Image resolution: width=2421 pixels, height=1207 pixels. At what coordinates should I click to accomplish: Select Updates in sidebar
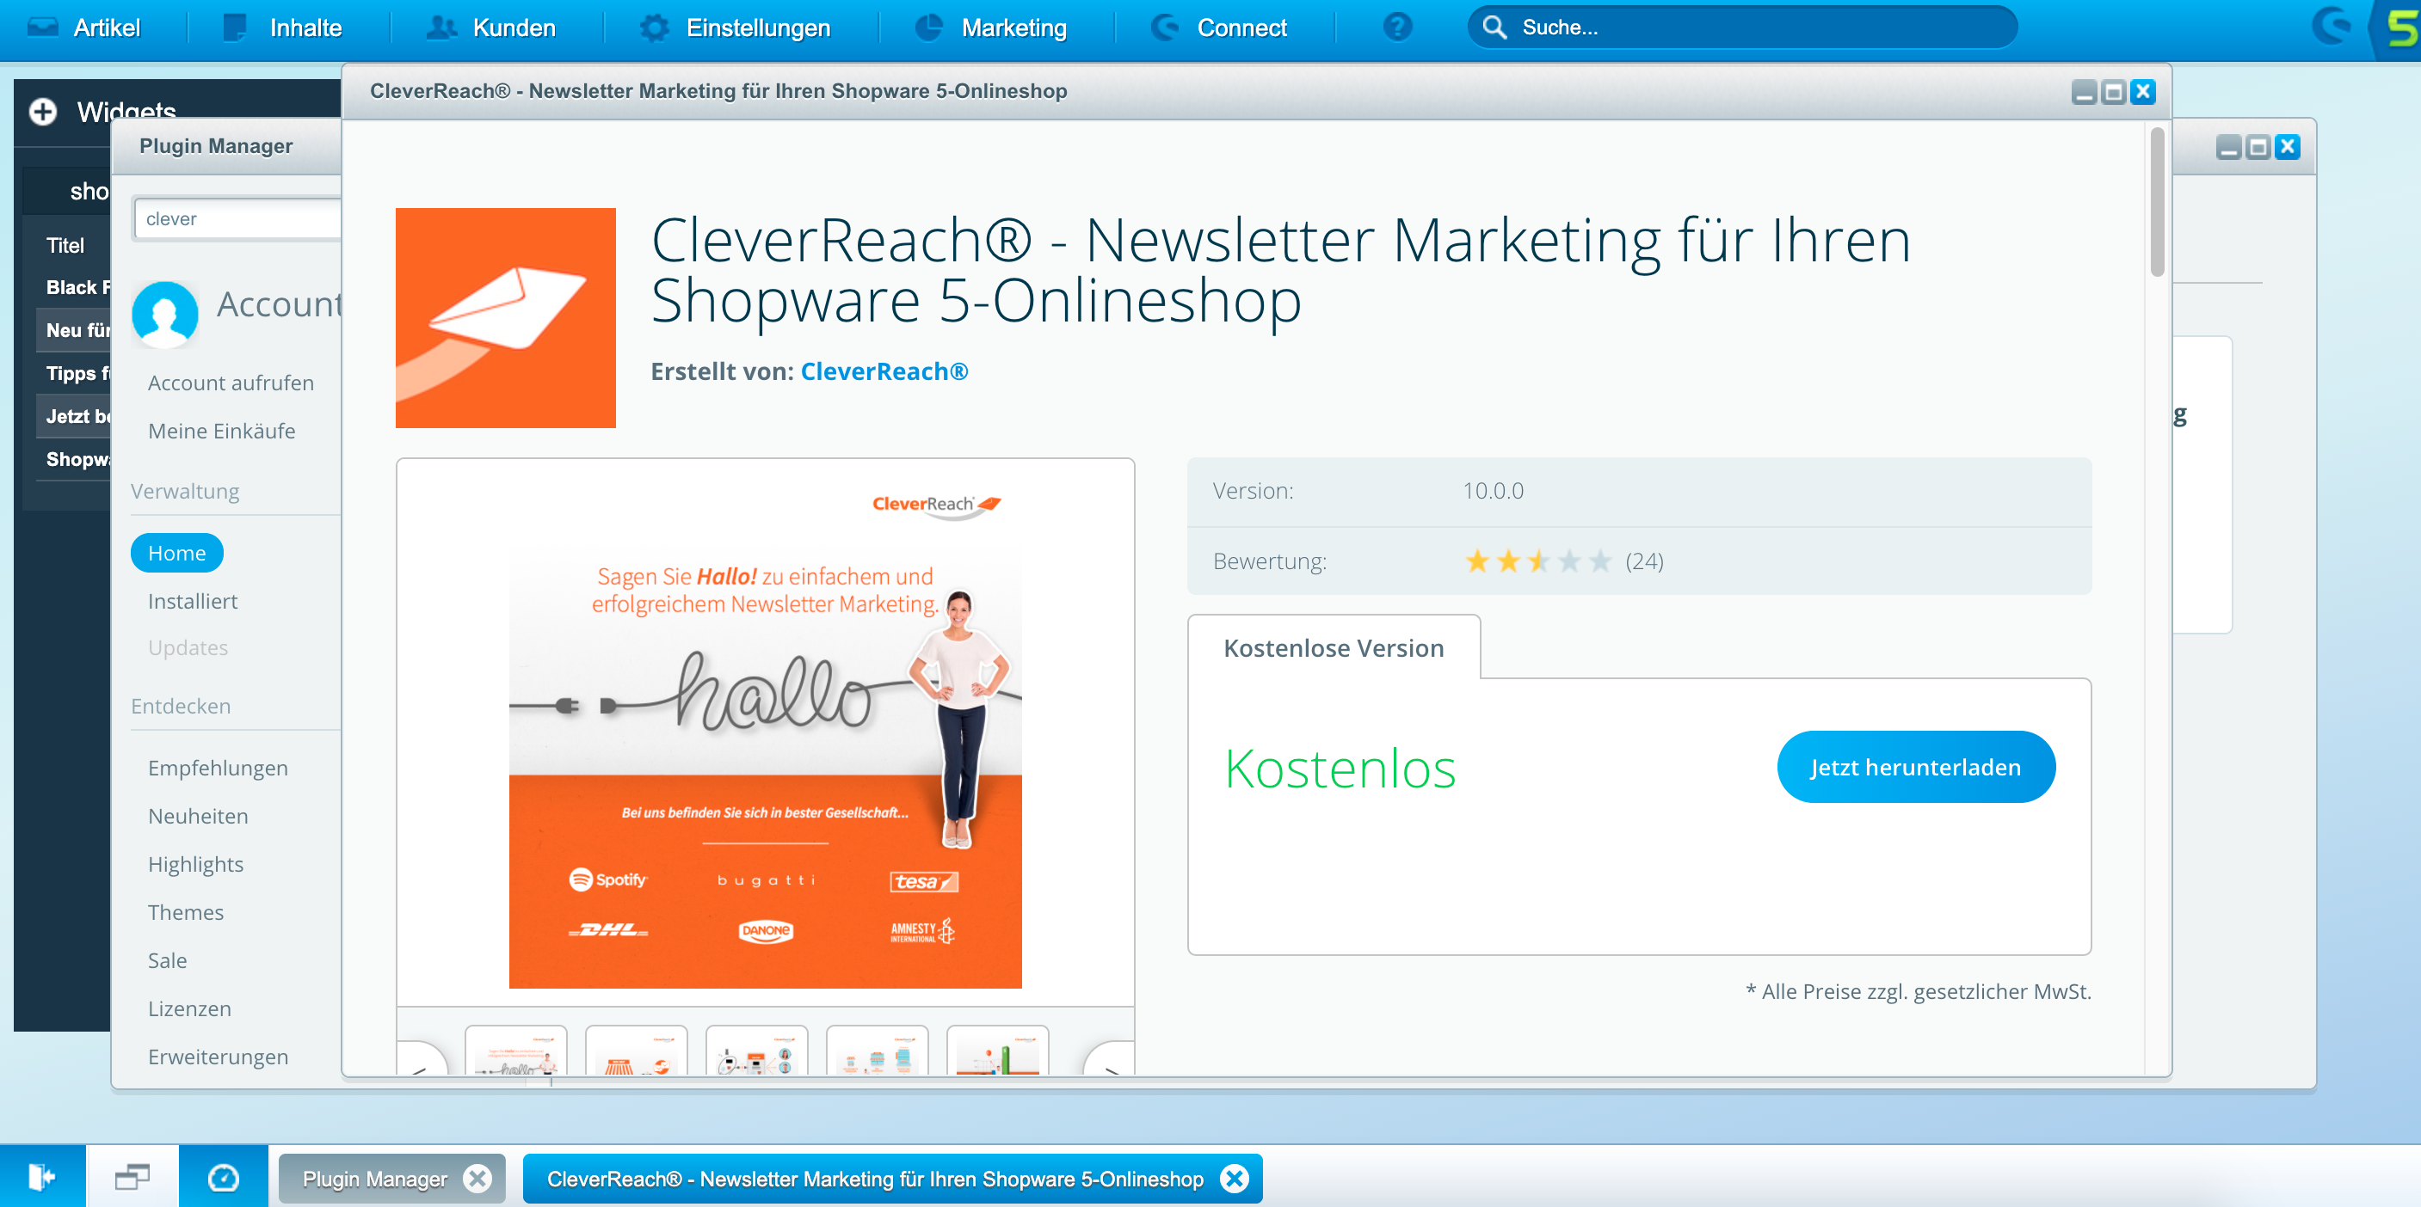point(188,648)
